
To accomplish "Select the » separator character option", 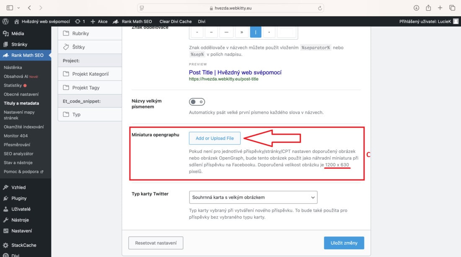I will [242, 32].
